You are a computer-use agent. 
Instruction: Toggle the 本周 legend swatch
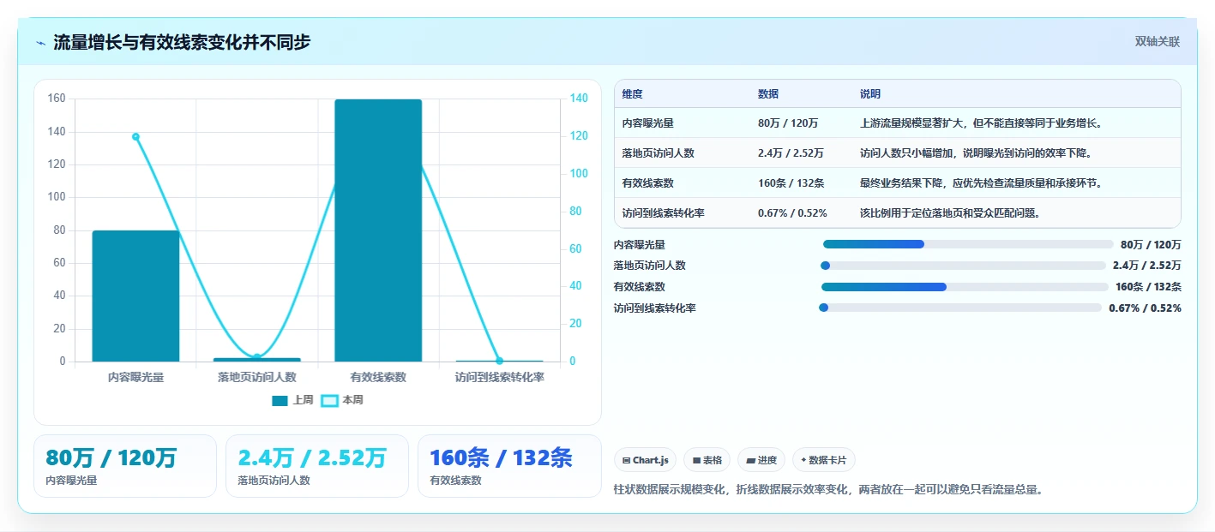[329, 400]
